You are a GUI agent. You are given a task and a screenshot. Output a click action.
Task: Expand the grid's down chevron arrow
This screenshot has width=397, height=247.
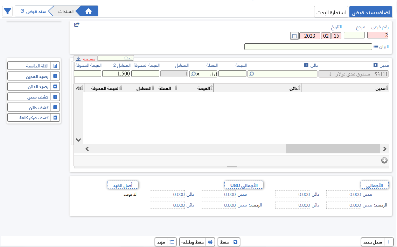(x=78, y=140)
